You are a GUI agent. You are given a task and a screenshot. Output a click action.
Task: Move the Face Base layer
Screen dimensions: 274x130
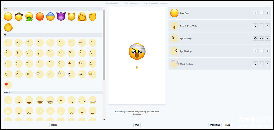(x=255, y=13)
